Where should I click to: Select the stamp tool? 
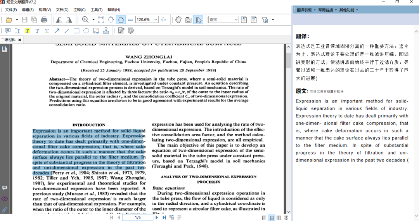coord(106,31)
